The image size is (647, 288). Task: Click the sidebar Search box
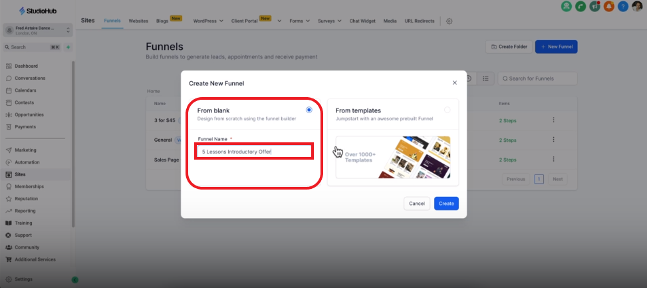coord(32,47)
